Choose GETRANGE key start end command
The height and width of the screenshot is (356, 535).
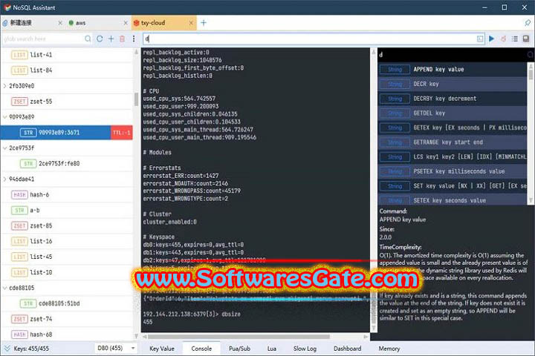tap(452, 142)
